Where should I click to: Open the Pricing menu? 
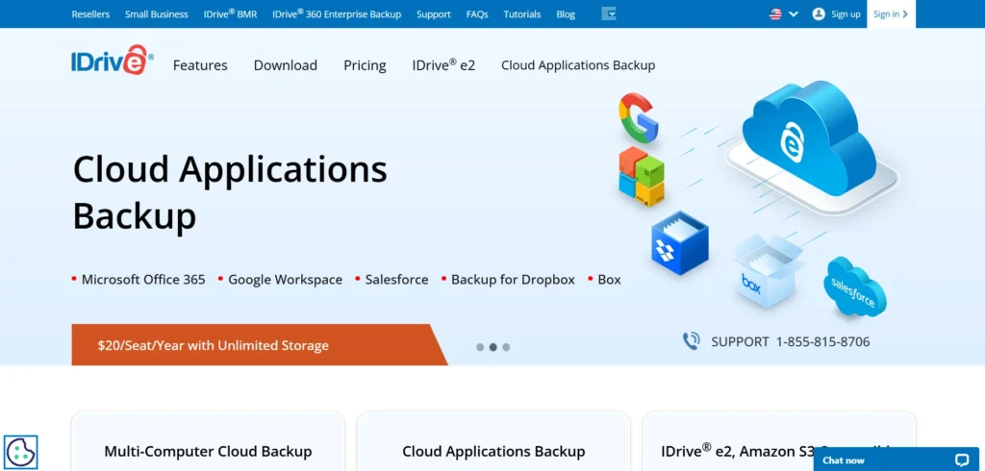tap(365, 65)
